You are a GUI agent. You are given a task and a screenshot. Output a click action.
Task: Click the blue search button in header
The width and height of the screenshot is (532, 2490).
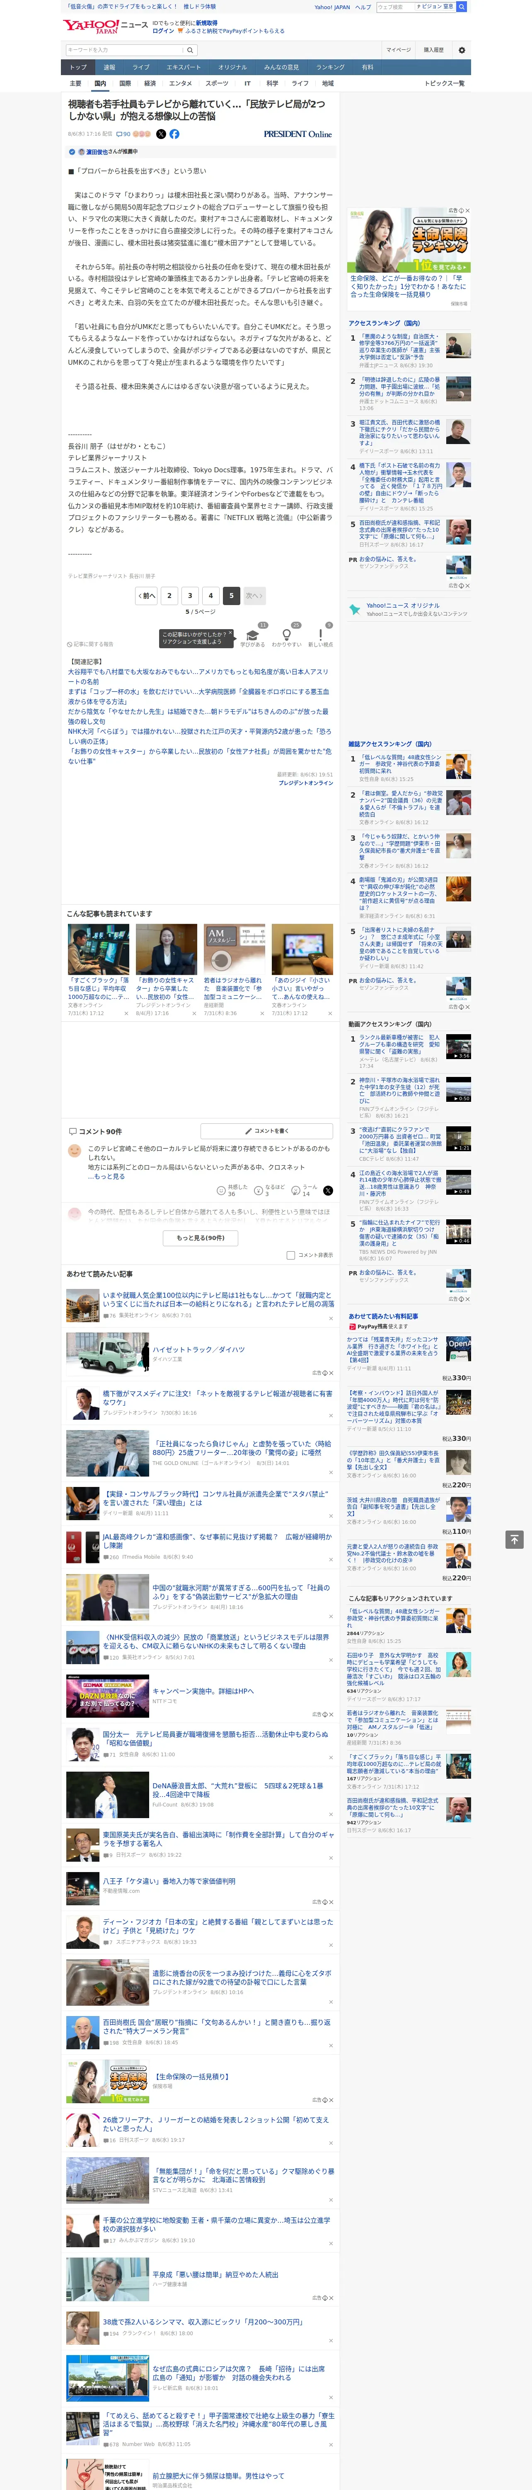[462, 7]
